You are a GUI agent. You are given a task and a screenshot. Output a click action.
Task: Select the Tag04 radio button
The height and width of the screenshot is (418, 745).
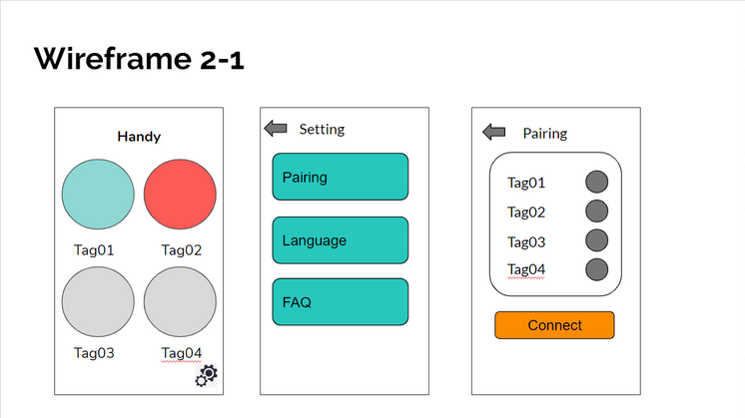[596, 268]
